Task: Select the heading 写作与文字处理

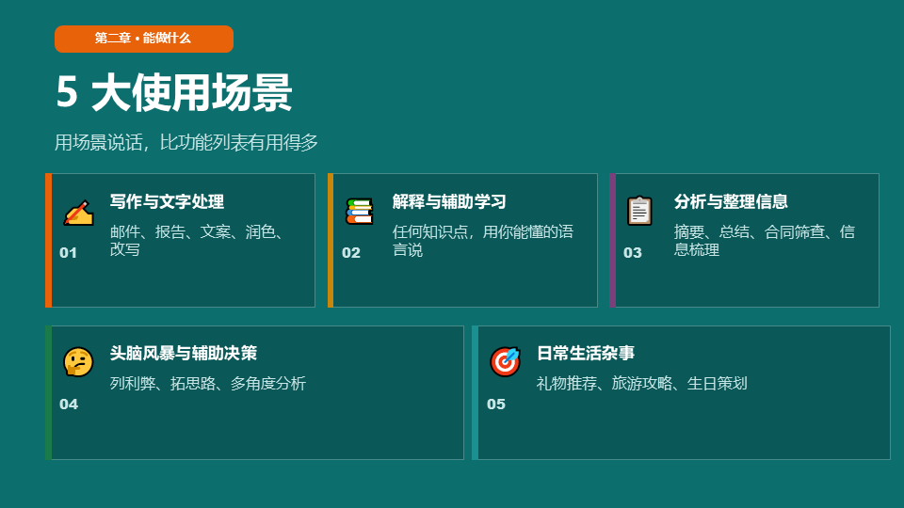Action: (167, 201)
